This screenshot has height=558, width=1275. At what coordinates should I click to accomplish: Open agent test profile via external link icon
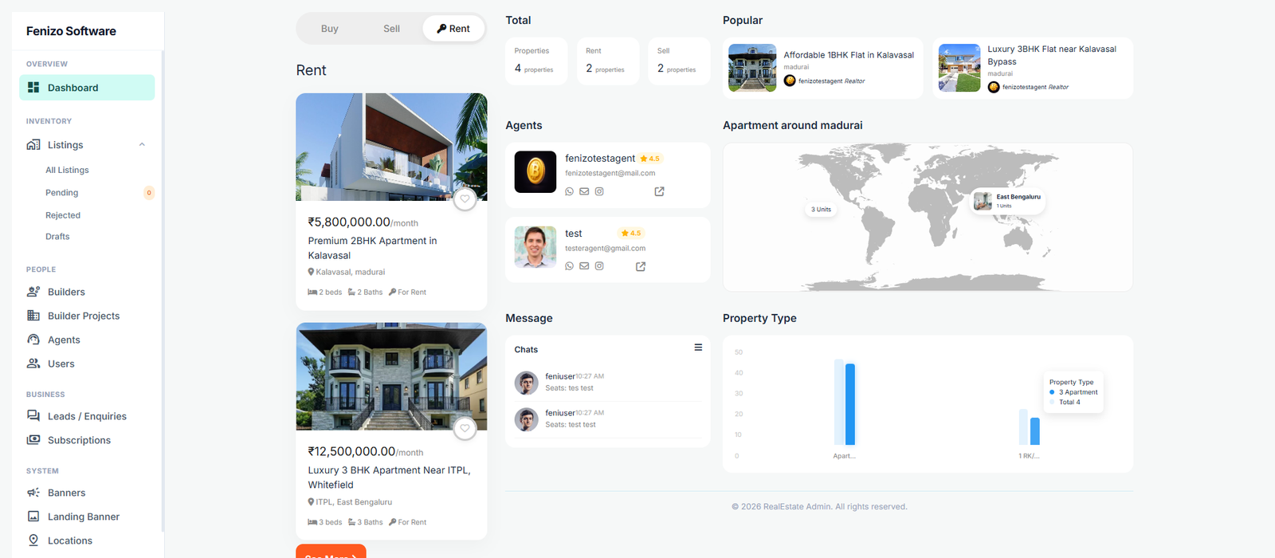coord(641,266)
